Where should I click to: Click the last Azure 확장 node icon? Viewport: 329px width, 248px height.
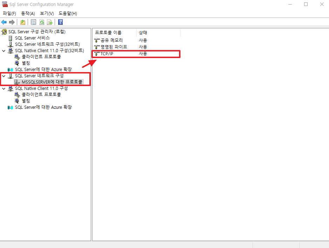pos(10,107)
